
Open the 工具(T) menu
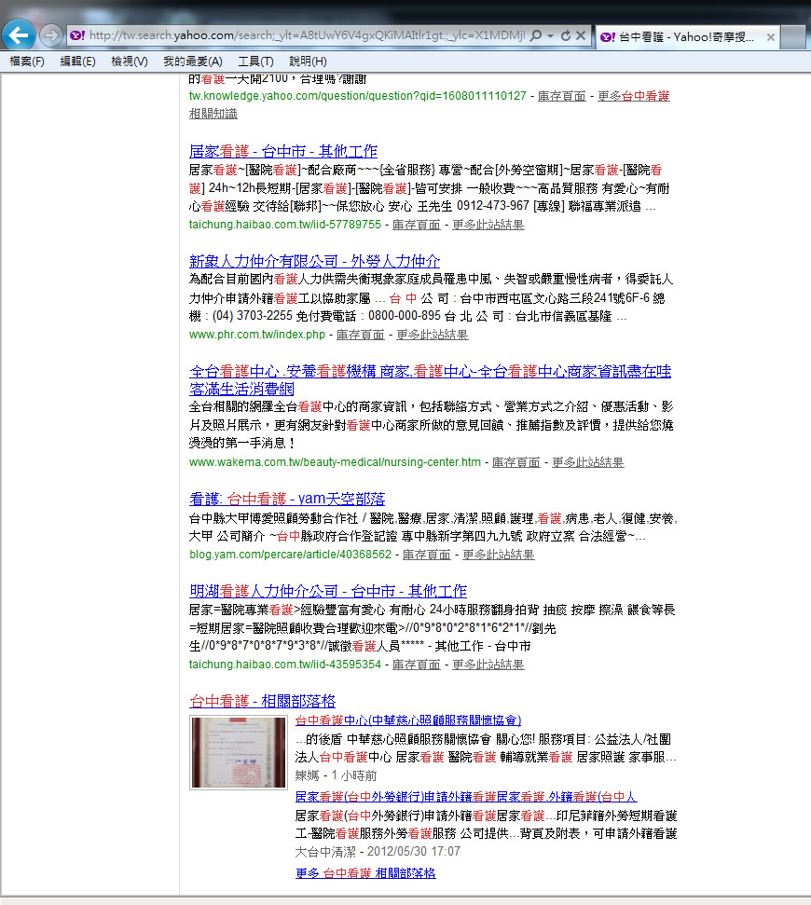pyautogui.click(x=255, y=62)
